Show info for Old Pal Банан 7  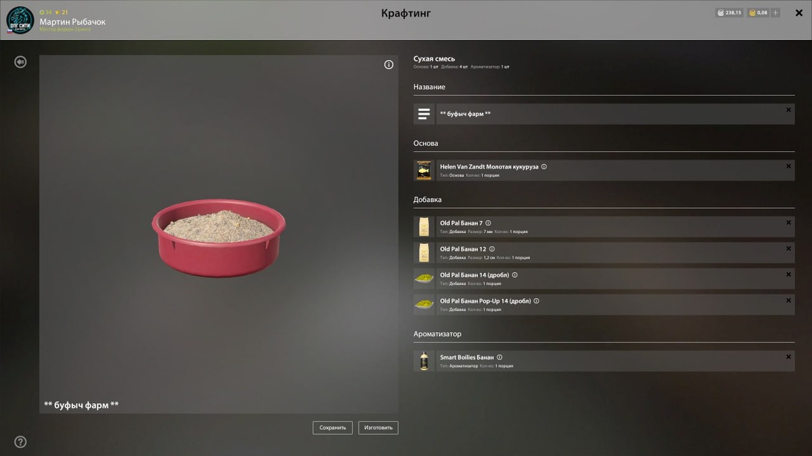(488, 223)
